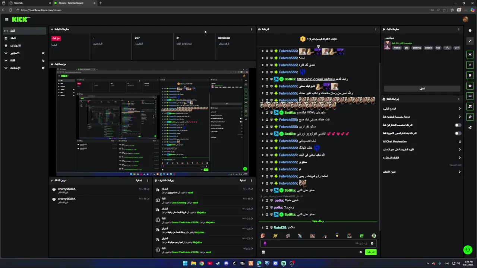
Task: Open session info panel options menu
Action: (251, 29)
